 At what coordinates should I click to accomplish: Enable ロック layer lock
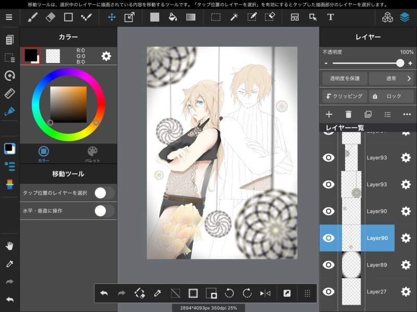[x=391, y=96]
